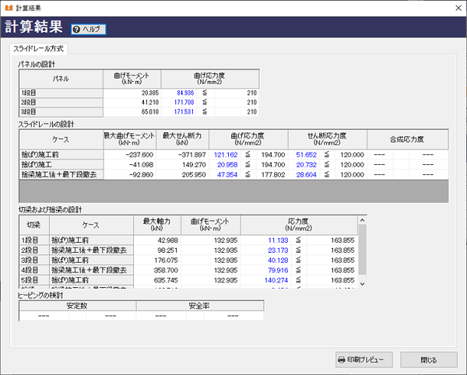Click axial force value 176.075
The height and width of the screenshot is (375, 467).
point(166,260)
